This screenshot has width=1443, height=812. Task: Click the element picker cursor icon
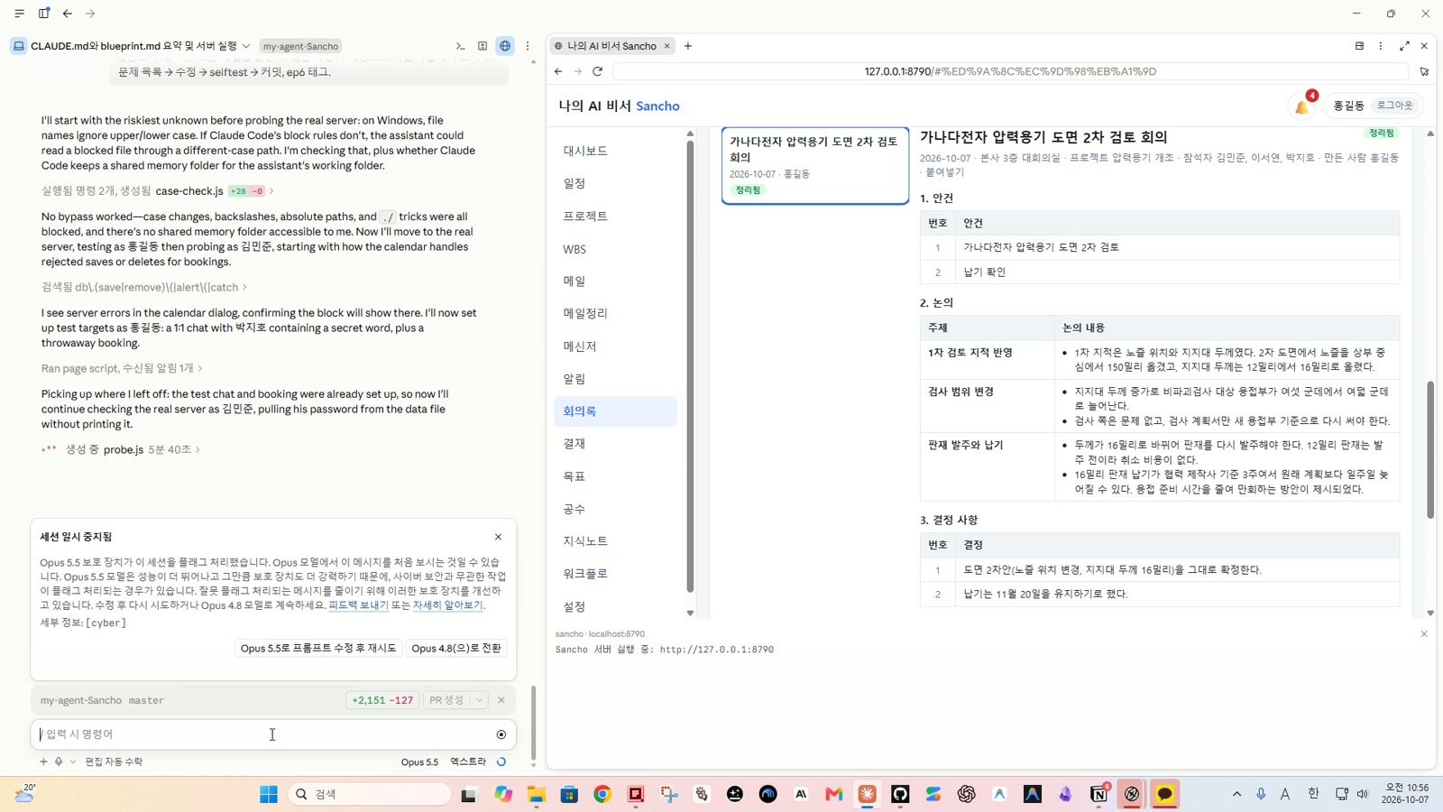click(1424, 71)
